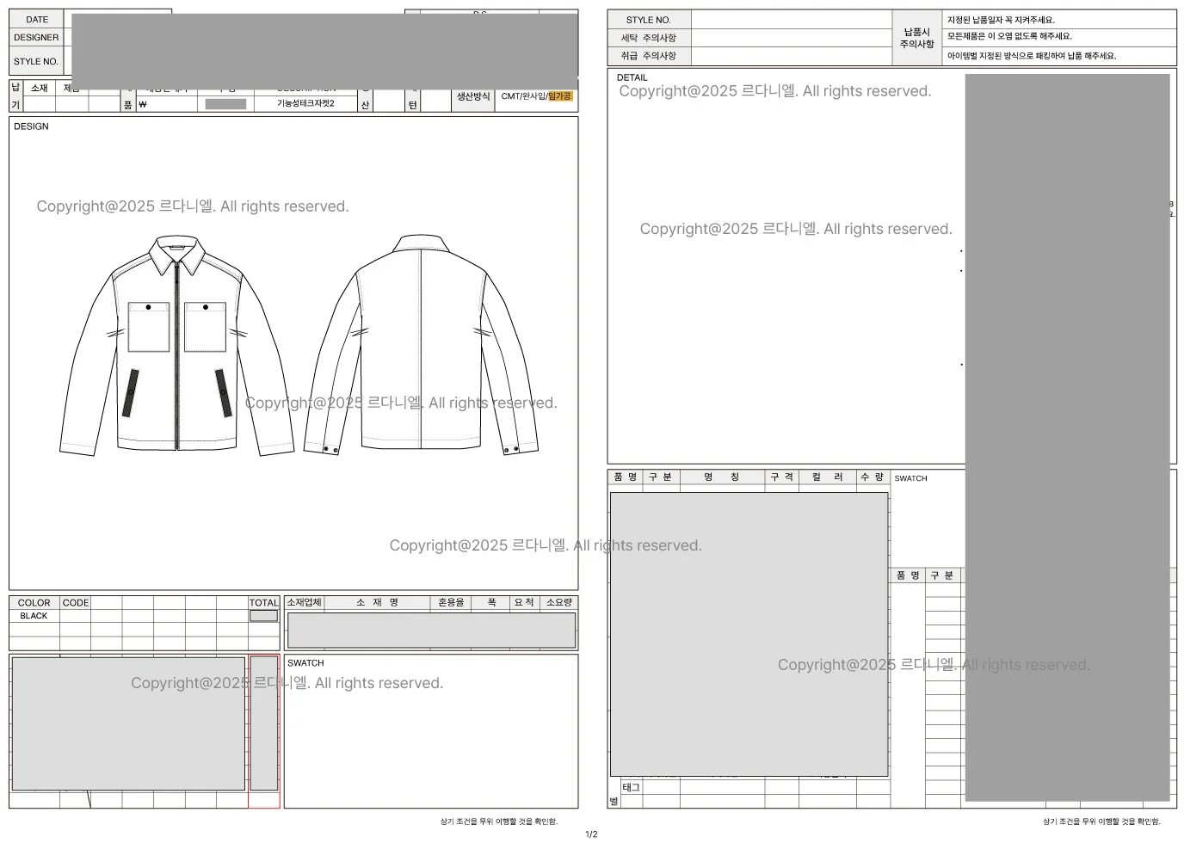Click the DATE field label
The width and height of the screenshot is (1184, 843).
(x=37, y=19)
